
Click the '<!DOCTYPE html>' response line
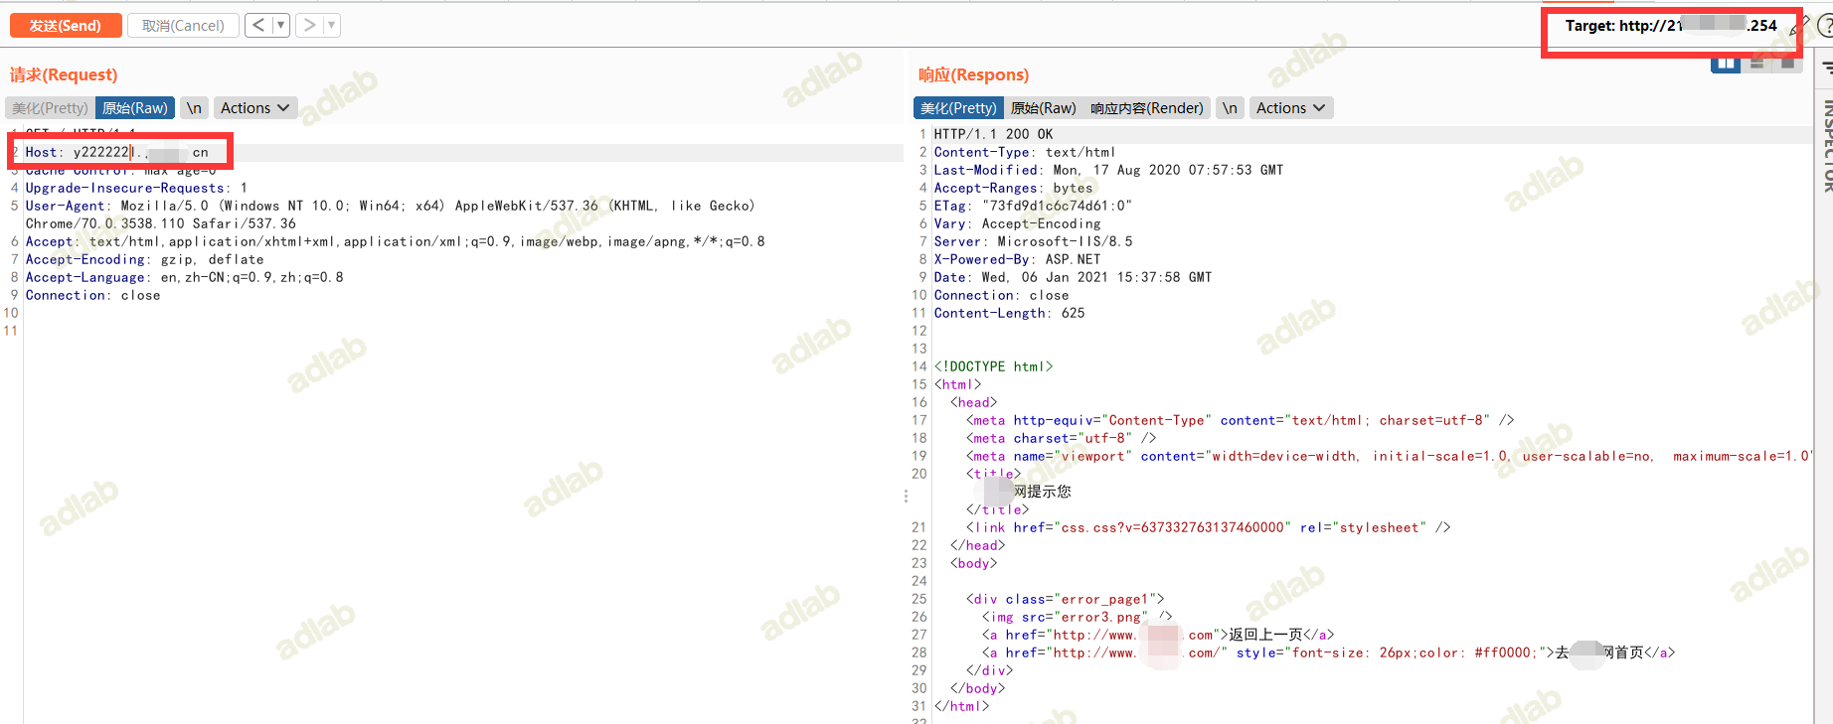click(x=993, y=366)
